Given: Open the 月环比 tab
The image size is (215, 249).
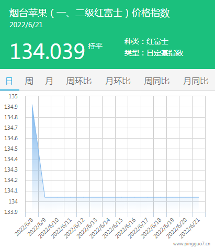Looking at the screenshot, I should click(x=118, y=81).
